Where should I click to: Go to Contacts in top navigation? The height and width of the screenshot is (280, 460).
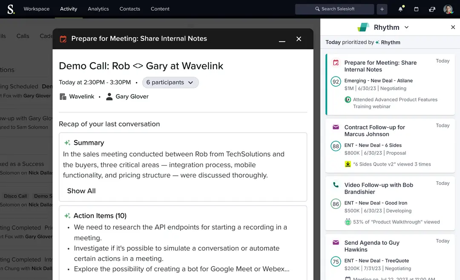129,9
